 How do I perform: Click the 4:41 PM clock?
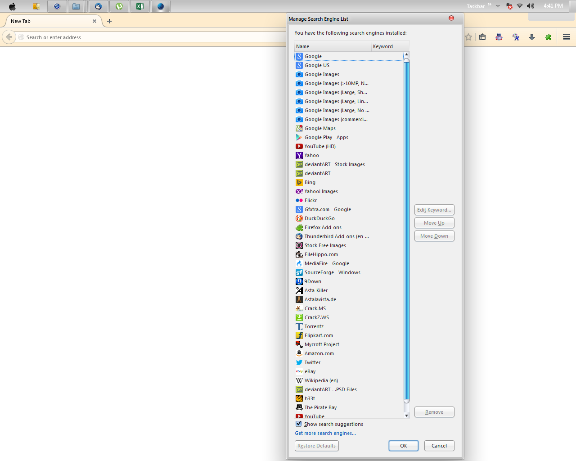click(553, 6)
